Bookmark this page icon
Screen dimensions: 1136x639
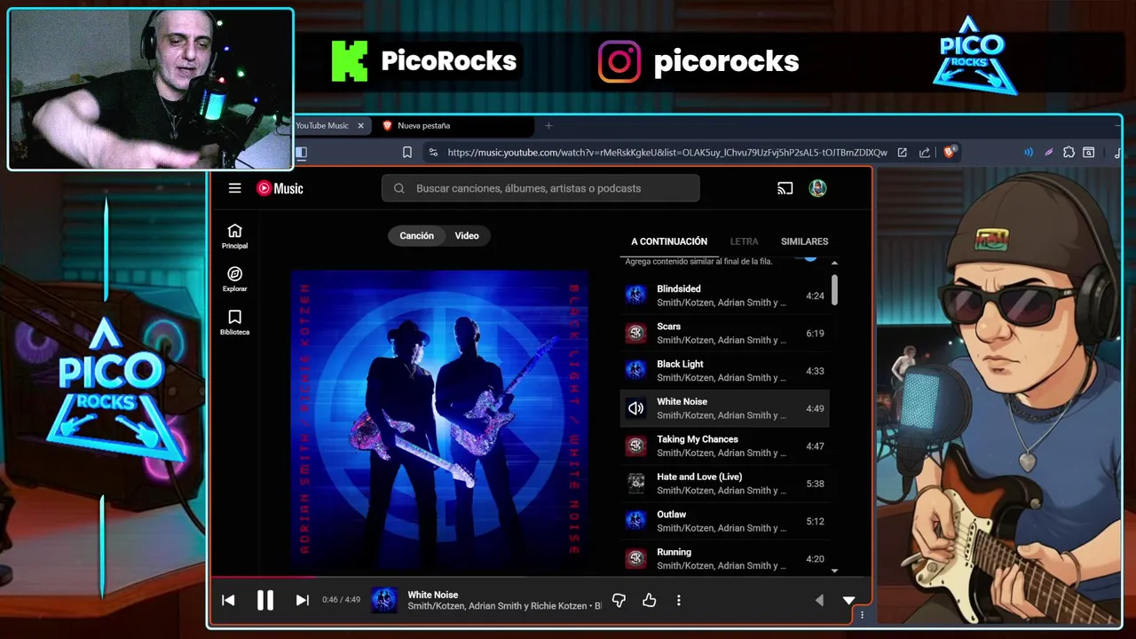[x=407, y=153]
